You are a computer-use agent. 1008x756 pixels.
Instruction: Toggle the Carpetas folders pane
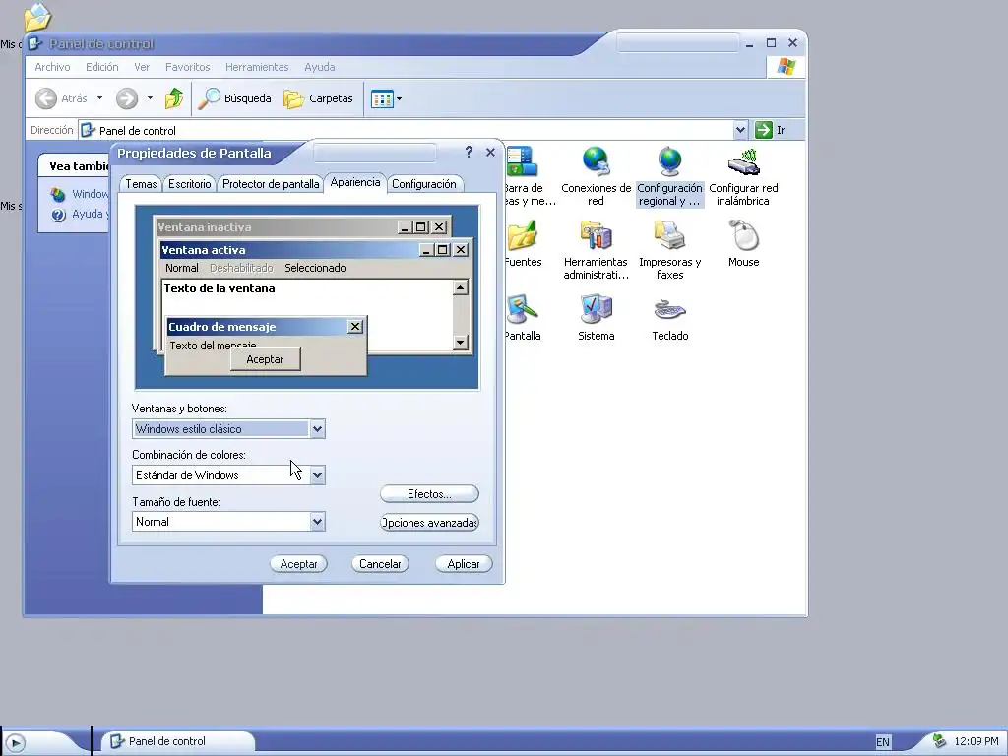point(319,98)
